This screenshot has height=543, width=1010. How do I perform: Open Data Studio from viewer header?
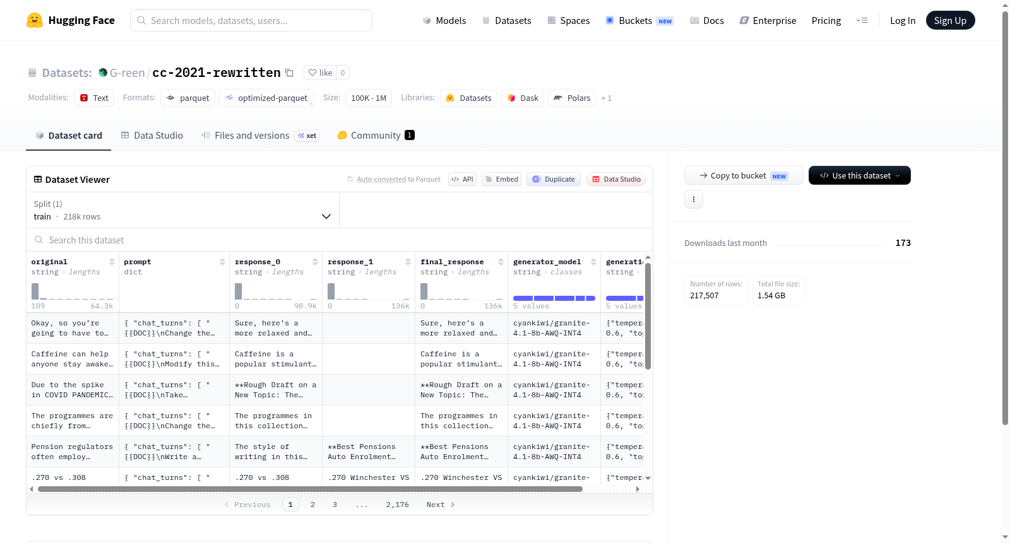point(616,179)
